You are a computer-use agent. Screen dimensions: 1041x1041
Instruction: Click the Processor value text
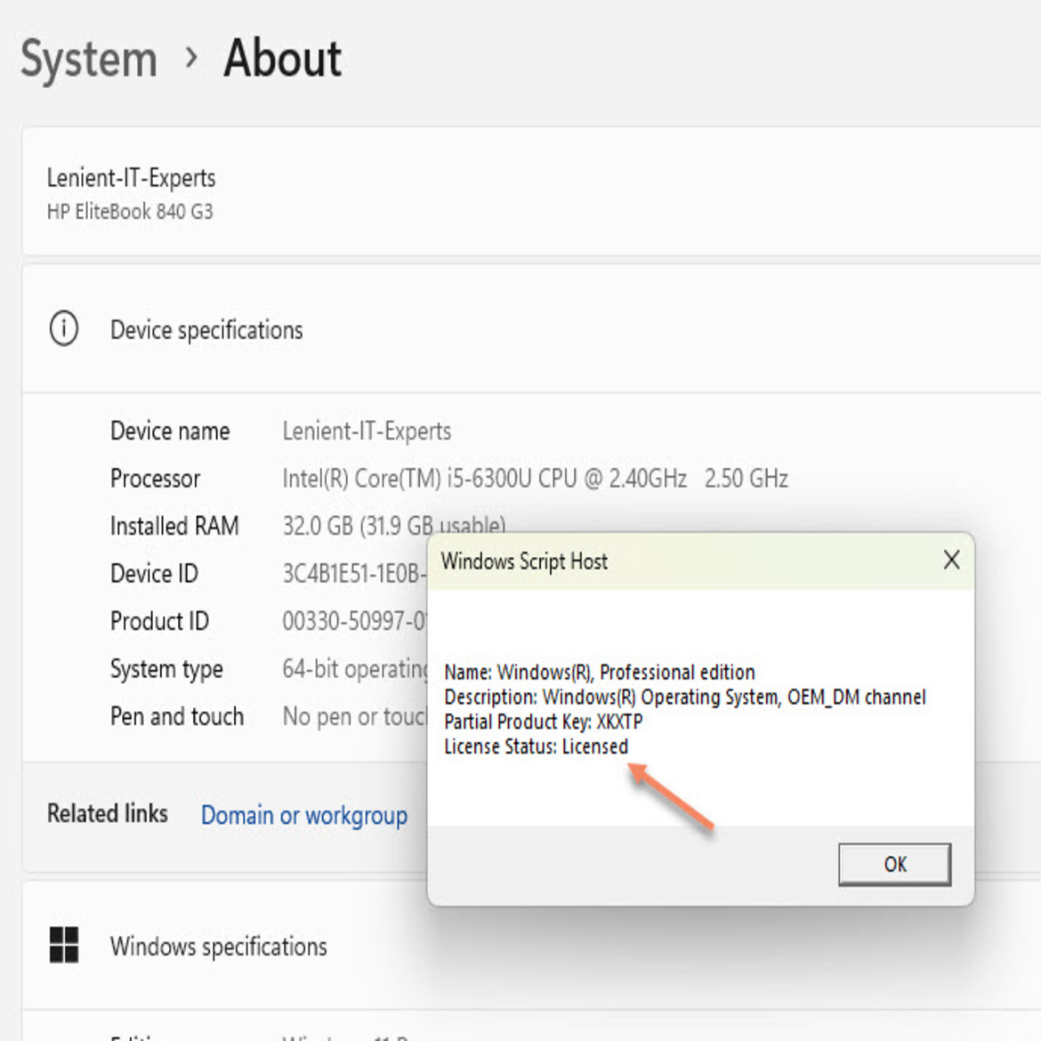coord(534,479)
